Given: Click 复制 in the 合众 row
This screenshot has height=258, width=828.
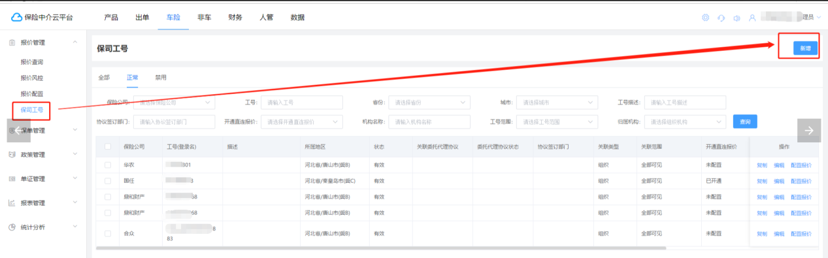Looking at the screenshot, I should point(762,234).
